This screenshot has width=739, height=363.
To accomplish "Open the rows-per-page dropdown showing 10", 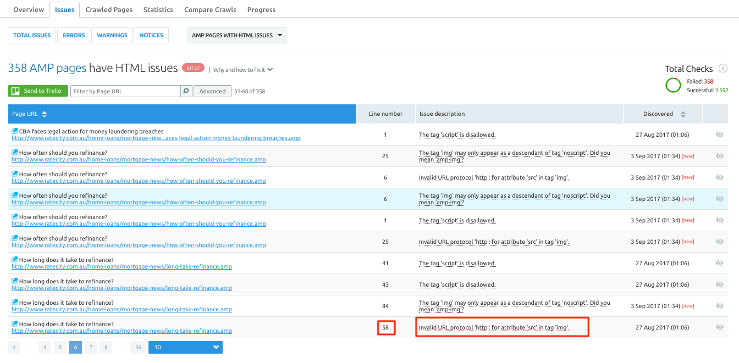I will pos(185,347).
